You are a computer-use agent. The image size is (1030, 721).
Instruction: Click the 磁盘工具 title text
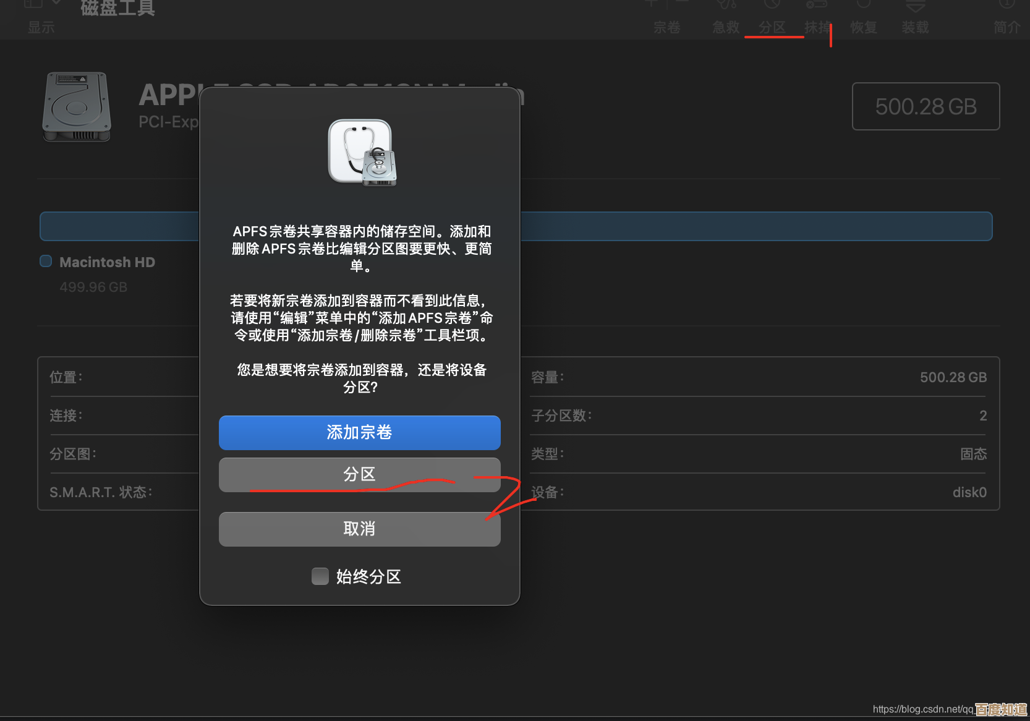(117, 8)
